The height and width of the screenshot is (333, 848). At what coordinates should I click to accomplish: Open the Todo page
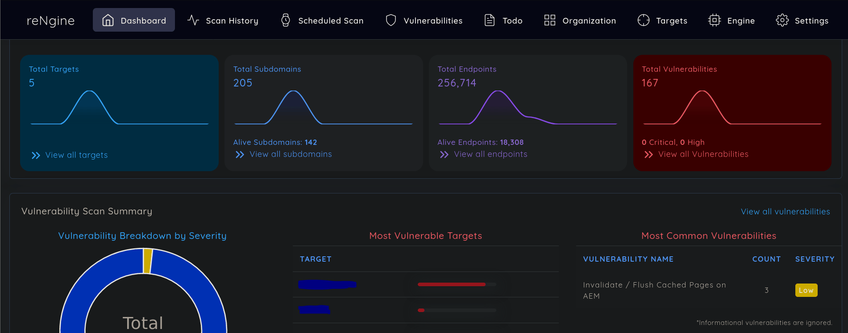tap(503, 20)
